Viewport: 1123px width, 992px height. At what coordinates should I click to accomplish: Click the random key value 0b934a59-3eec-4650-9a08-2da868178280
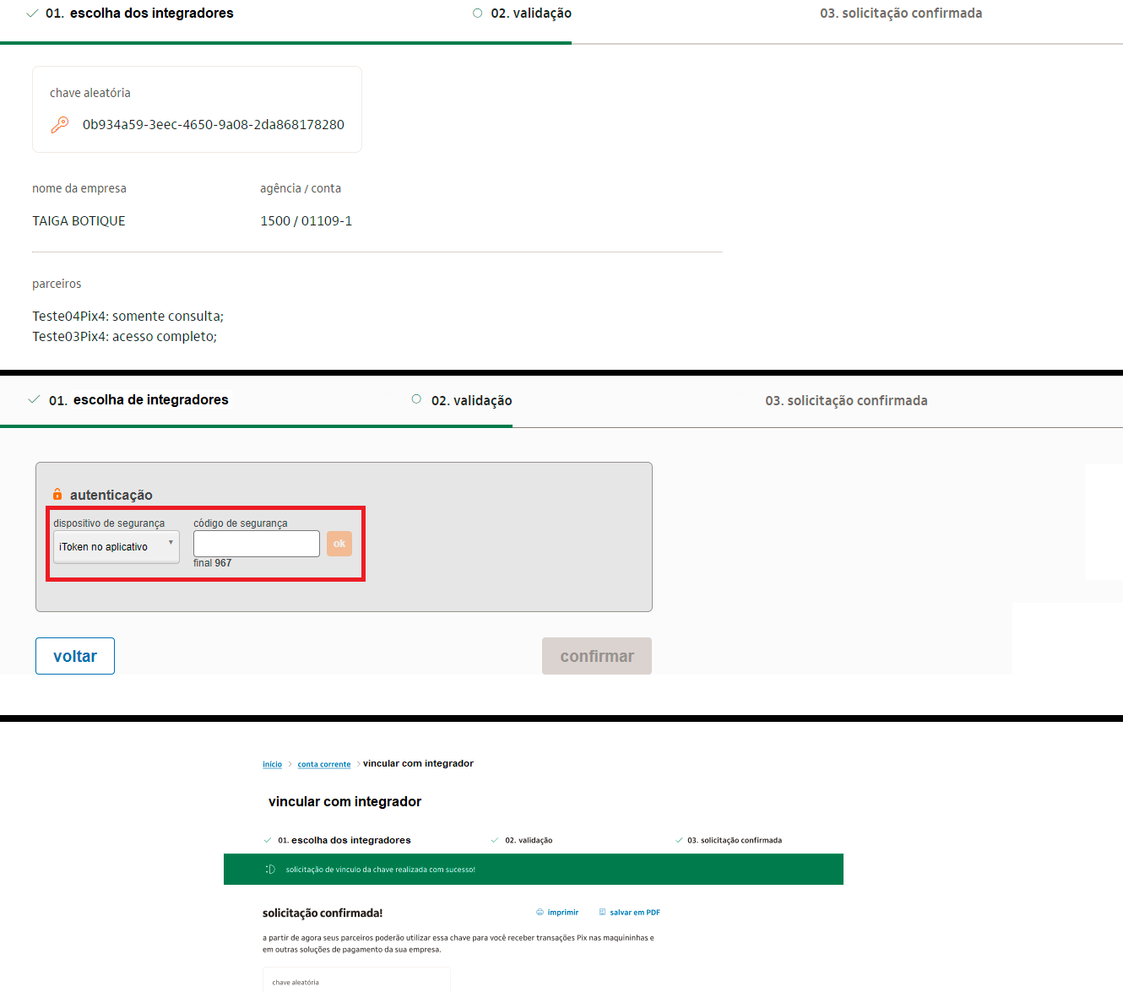(x=213, y=125)
